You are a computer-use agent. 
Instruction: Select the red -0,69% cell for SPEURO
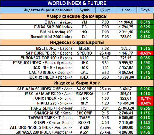click(x=145, y=53)
